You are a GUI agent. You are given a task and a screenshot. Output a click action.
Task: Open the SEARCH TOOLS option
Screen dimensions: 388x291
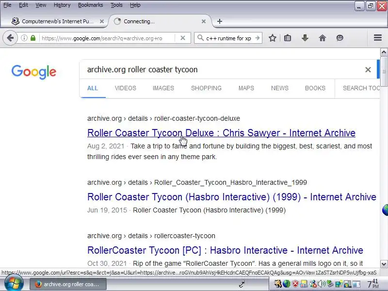[x=361, y=88]
